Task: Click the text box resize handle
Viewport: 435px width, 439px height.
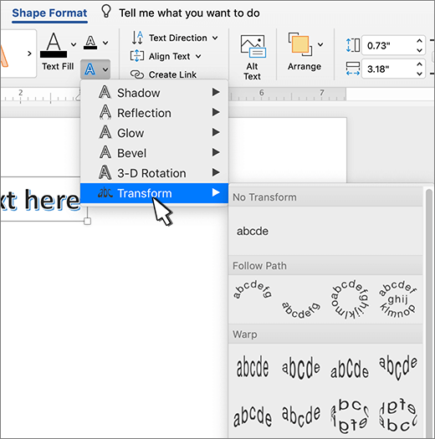Action: click(x=87, y=222)
